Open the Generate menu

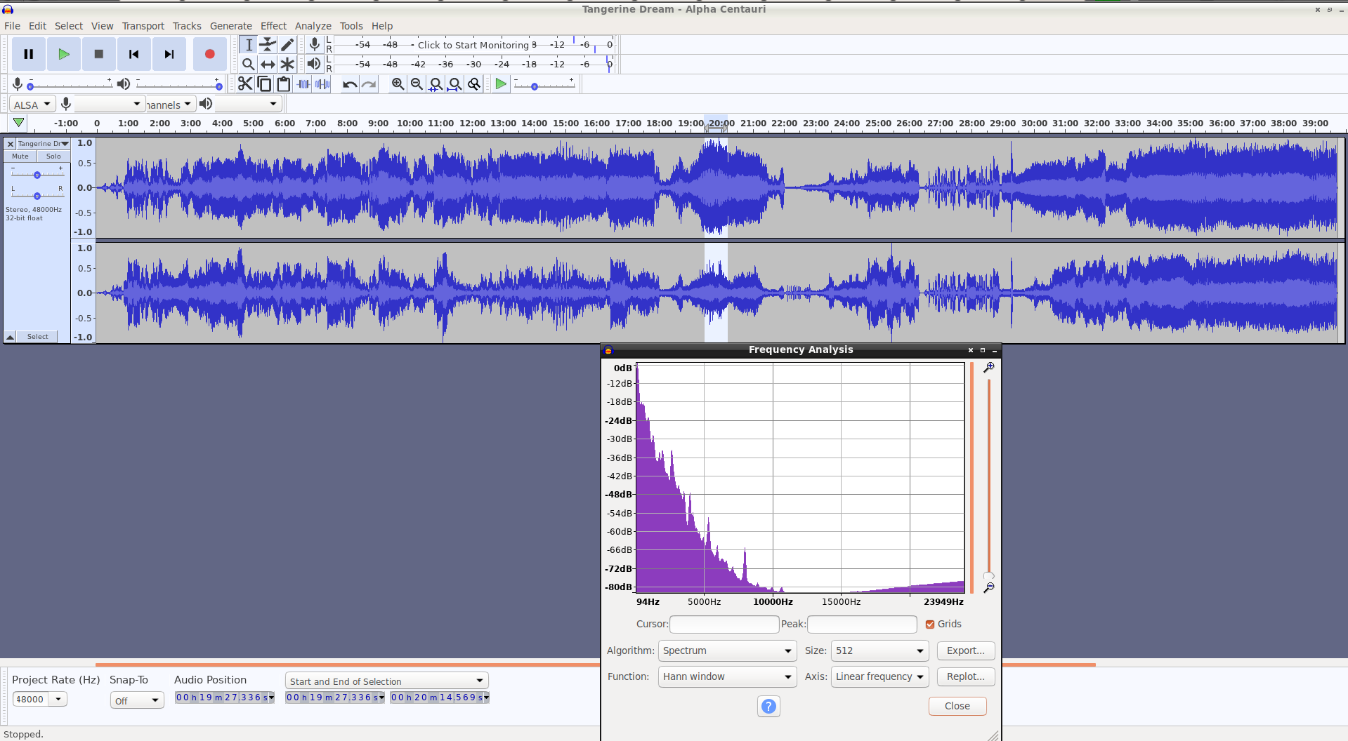point(230,26)
